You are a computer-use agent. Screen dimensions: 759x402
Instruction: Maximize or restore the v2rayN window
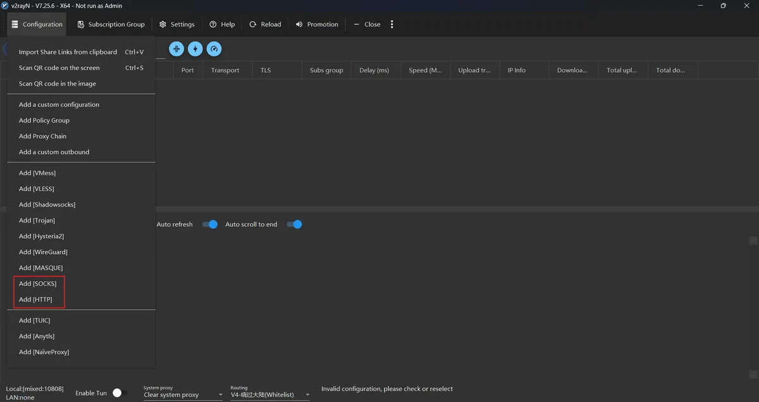723,6
